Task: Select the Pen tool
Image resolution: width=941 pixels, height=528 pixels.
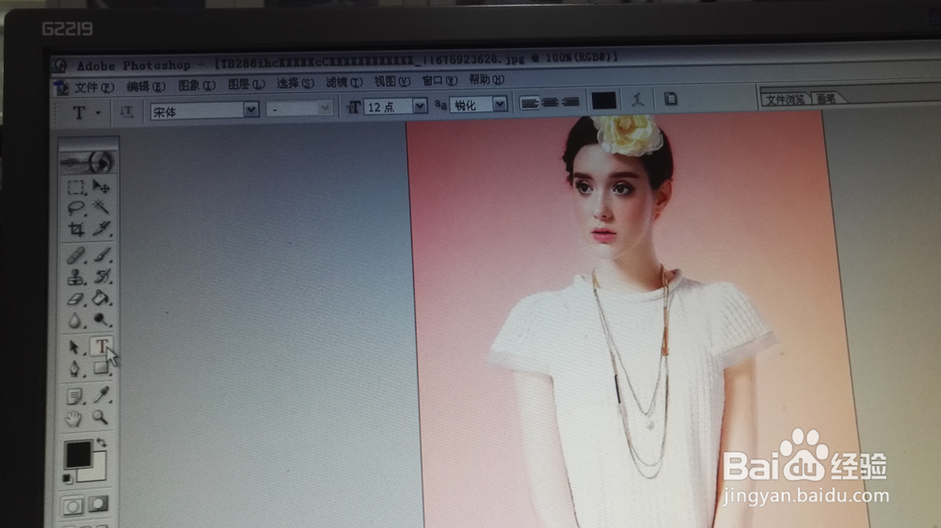Action: click(74, 368)
